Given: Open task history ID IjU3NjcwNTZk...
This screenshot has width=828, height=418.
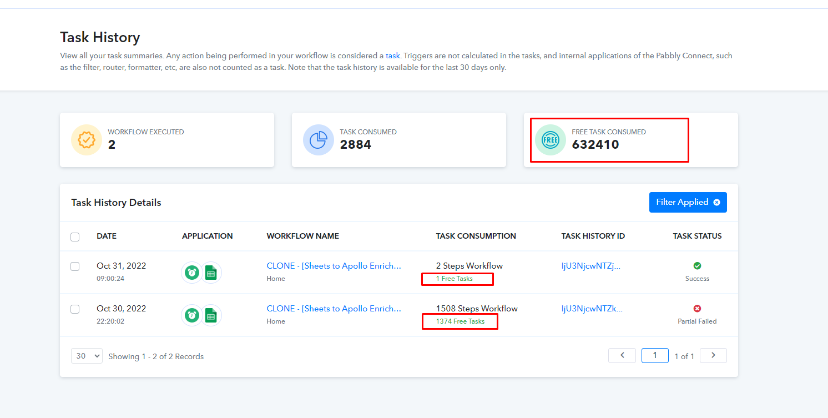Looking at the screenshot, I should click(592, 309).
